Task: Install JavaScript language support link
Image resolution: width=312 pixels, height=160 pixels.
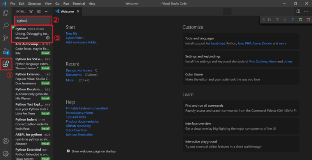Action: point(218,43)
